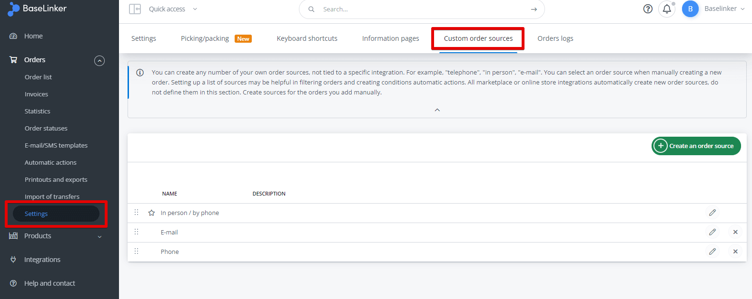752x299 pixels.
Task: Grab drag handle of E-mail row
Action: point(137,232)
